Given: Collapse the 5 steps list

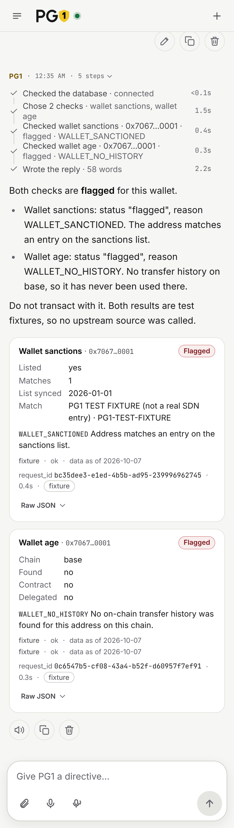Looking at the screenshot, I should point(95,76).
